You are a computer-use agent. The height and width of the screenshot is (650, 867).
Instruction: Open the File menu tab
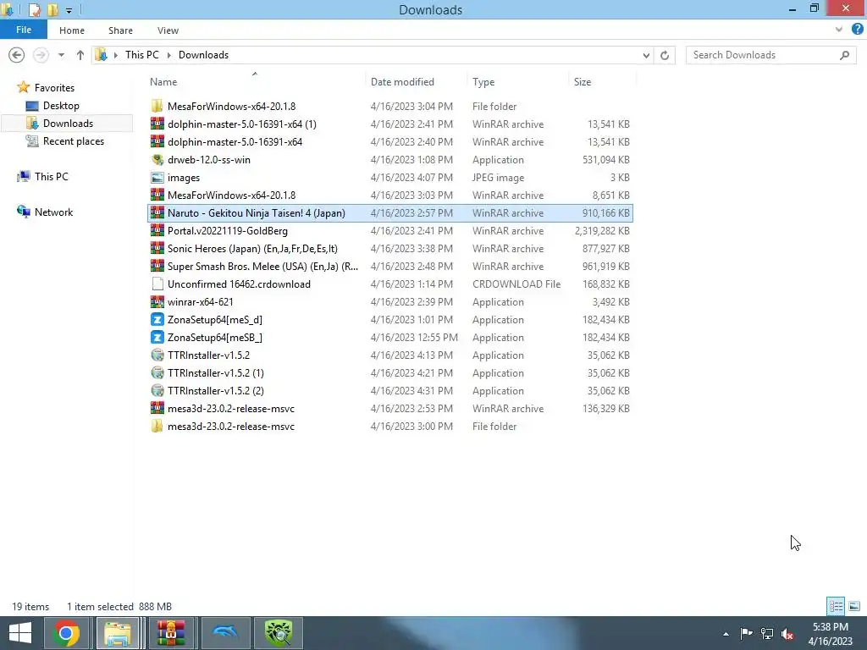tap(23, 30)
